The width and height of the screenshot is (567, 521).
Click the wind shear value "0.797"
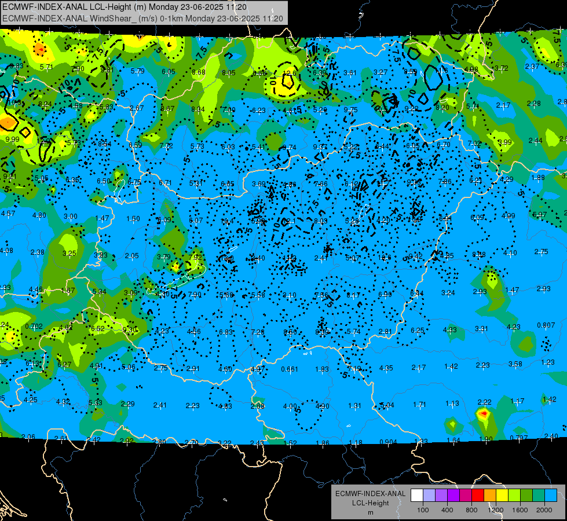tap(518, 438)
